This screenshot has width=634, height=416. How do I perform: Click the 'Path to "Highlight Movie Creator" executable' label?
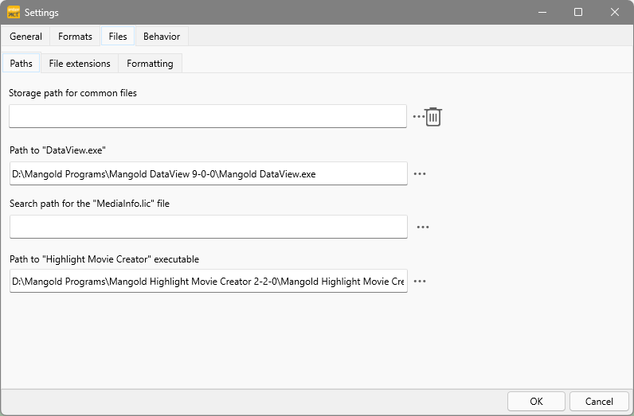[x=104, y=259]
